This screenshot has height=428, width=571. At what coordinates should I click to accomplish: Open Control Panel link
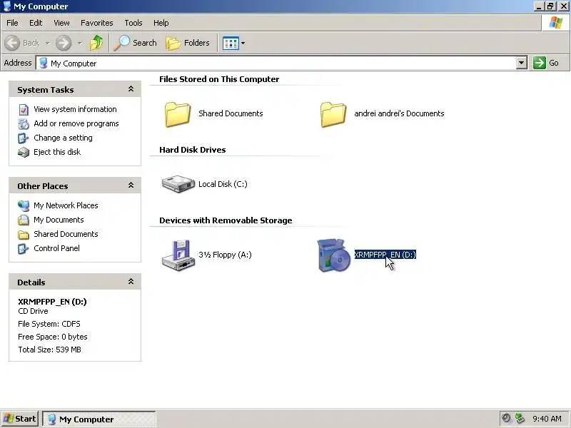click(x=56, y=248)
